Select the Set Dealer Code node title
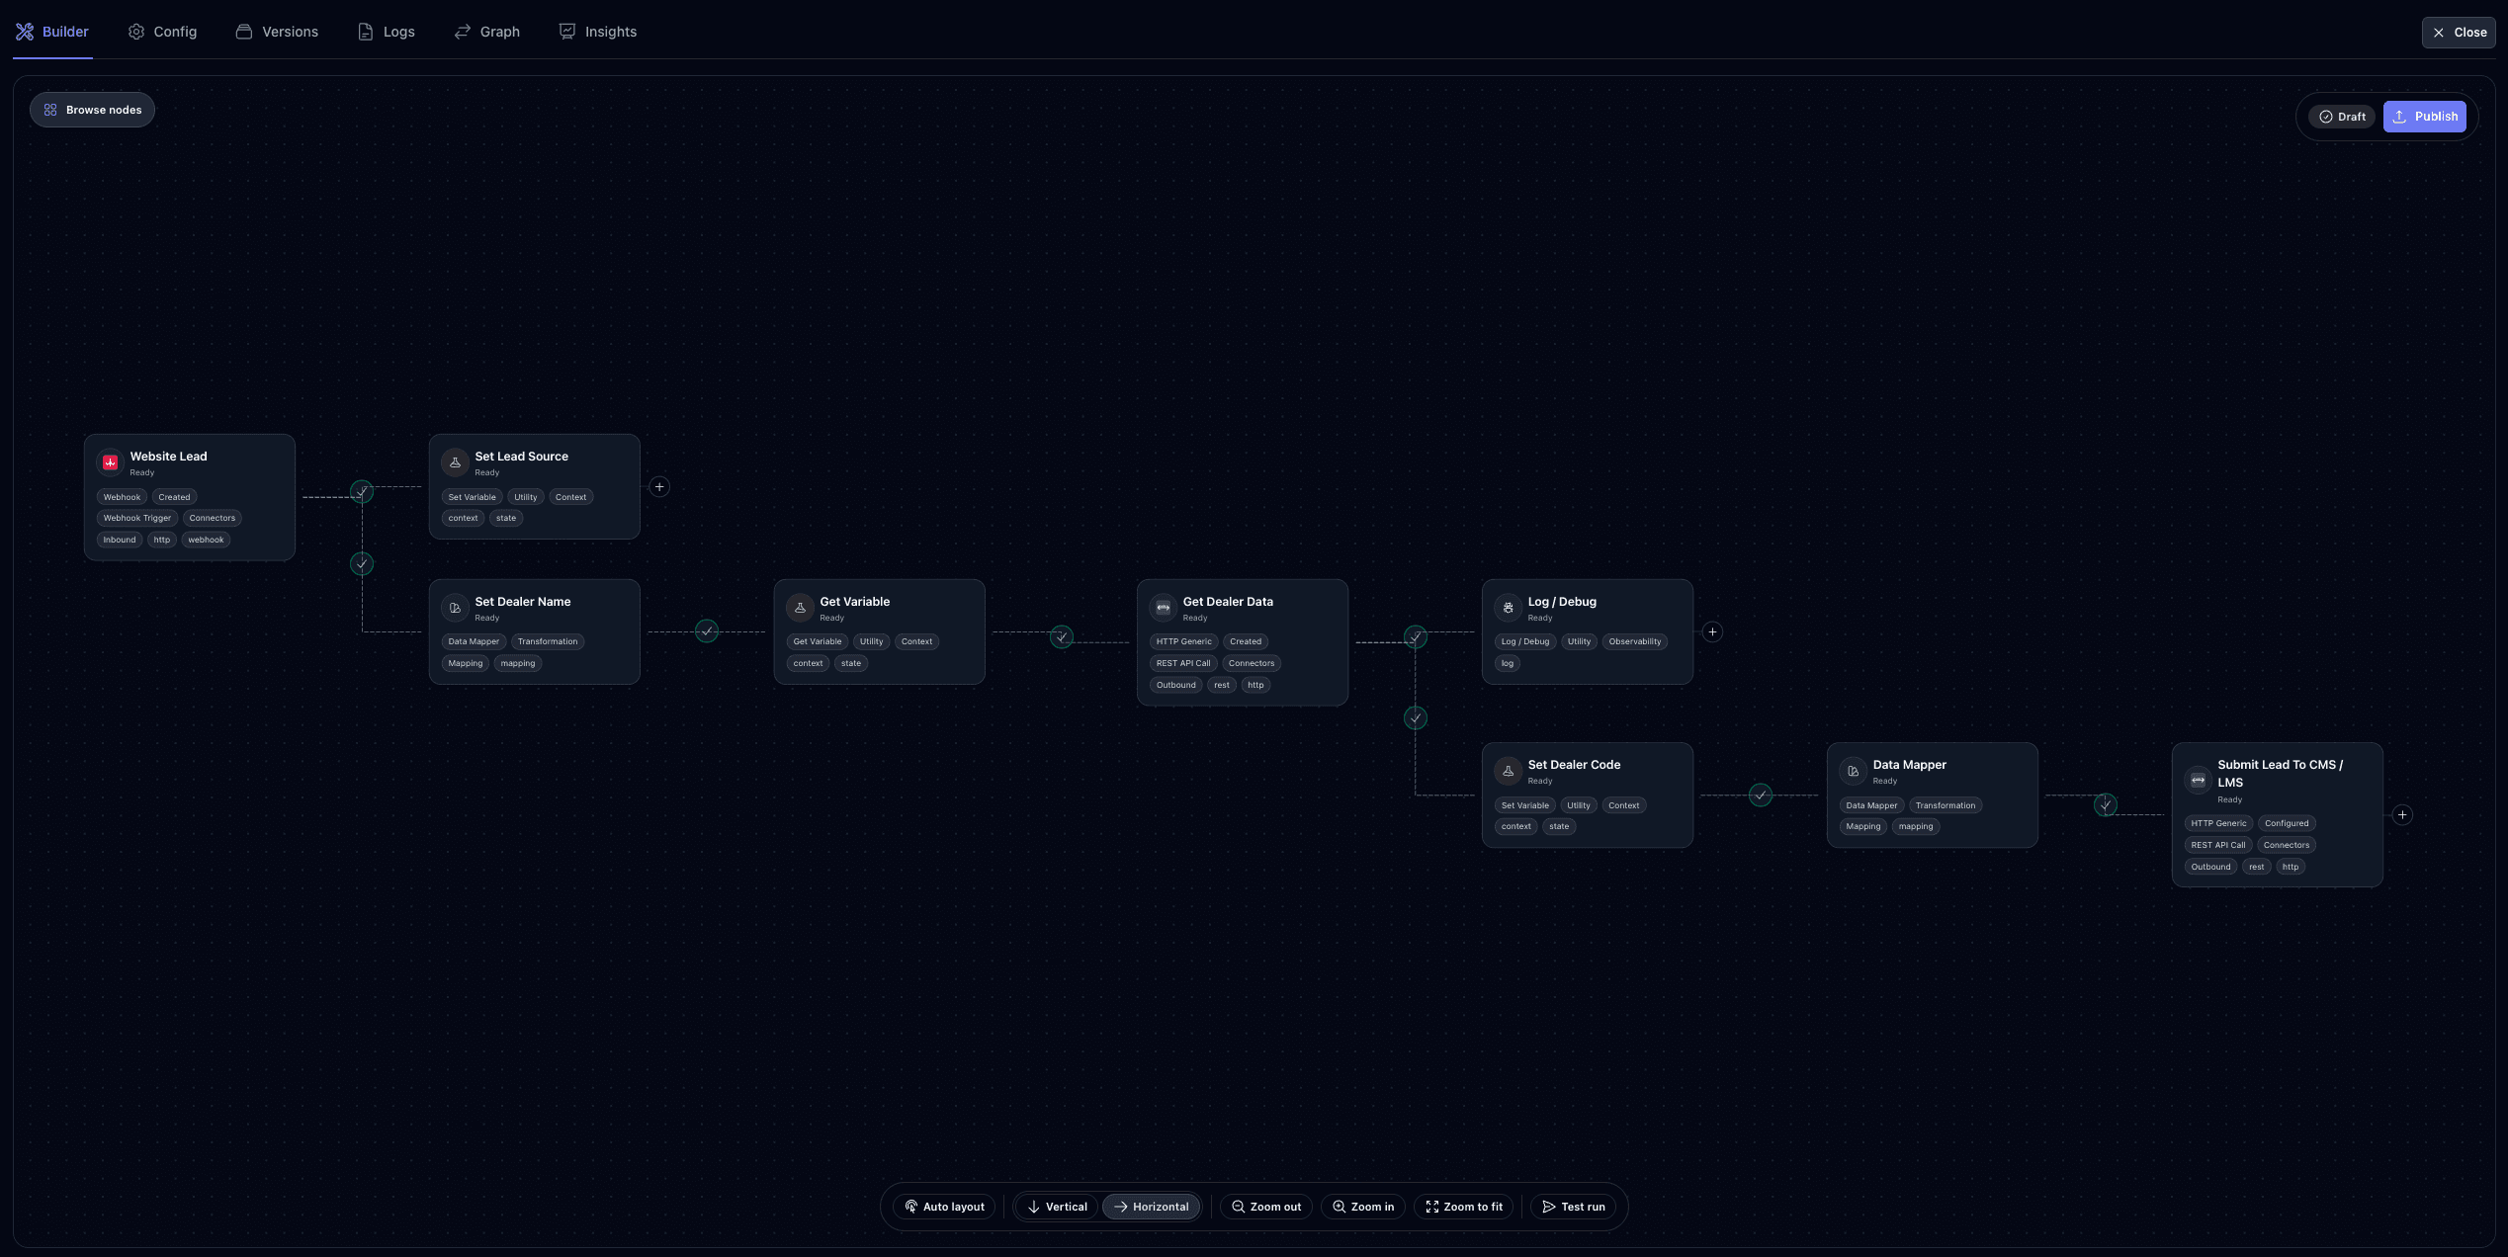The width and height of the screenshot is (2508, 1257). (1573, 765)
